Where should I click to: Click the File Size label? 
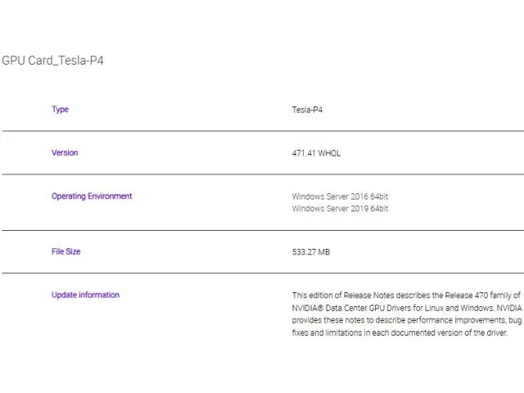(65, 252)
